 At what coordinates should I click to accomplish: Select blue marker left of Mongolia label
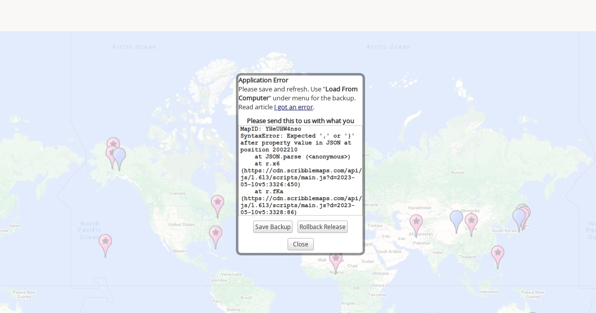[456, 219]
